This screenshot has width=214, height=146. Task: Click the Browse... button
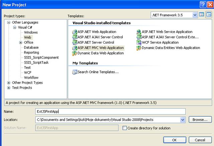200,120
